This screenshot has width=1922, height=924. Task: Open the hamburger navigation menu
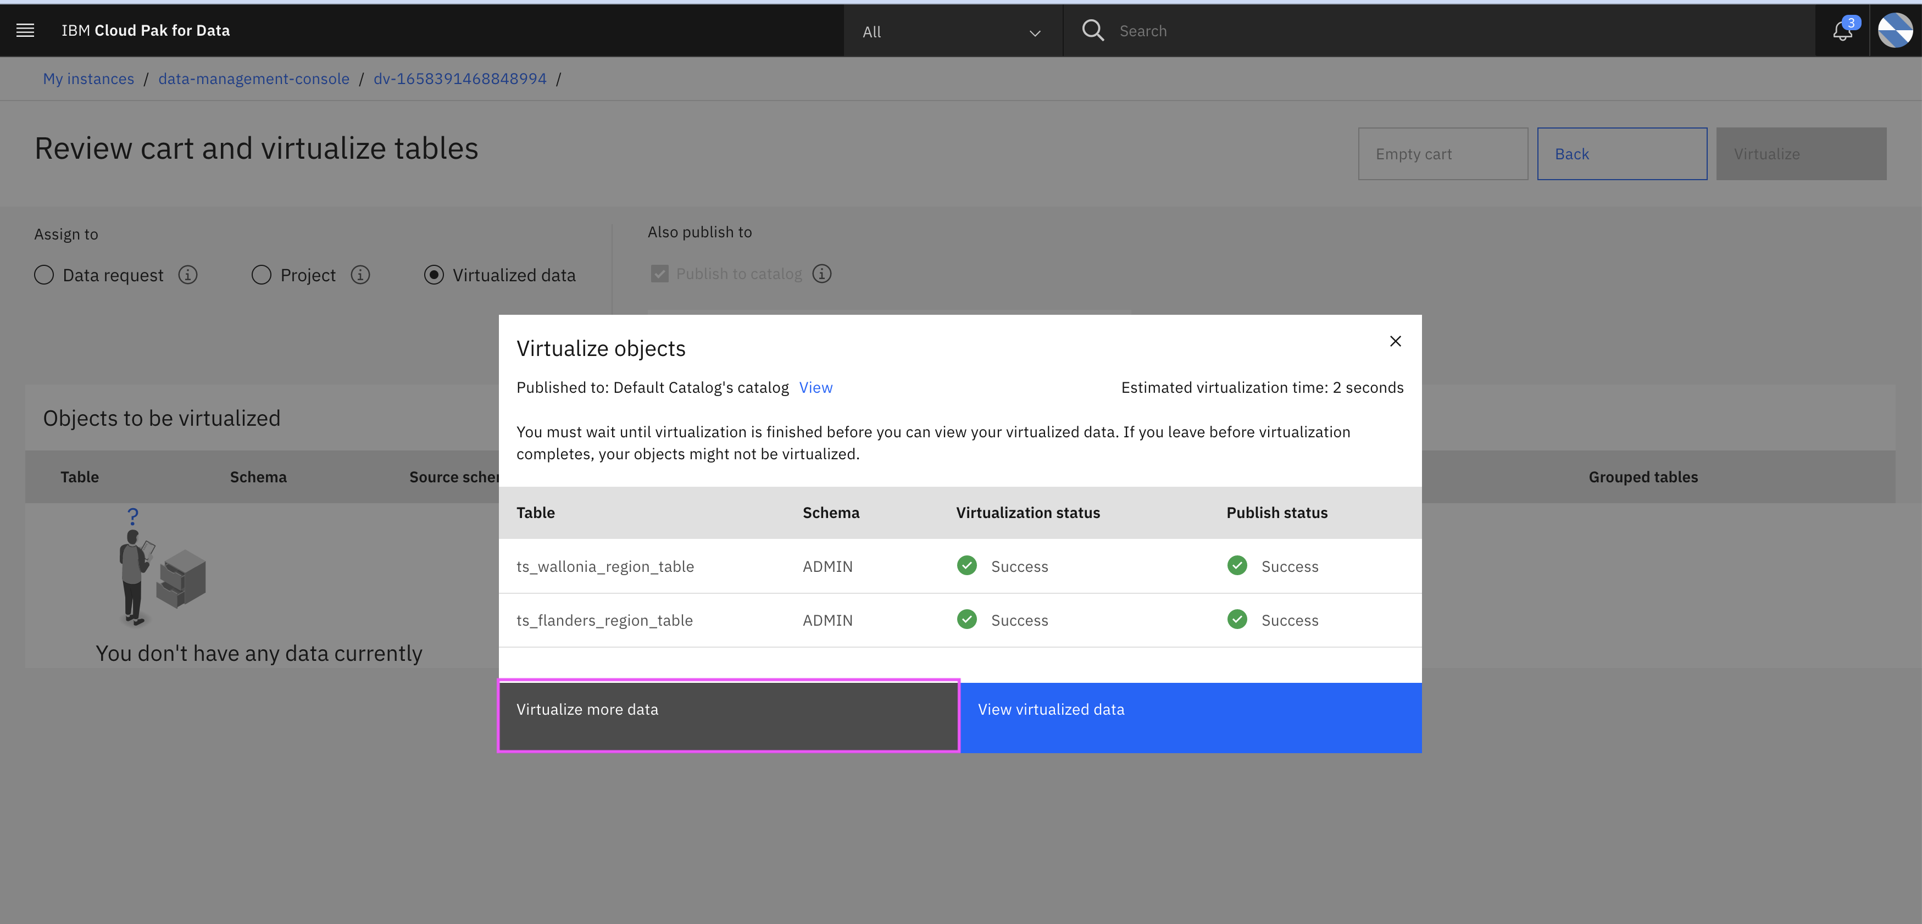click(x=25, y=31)
